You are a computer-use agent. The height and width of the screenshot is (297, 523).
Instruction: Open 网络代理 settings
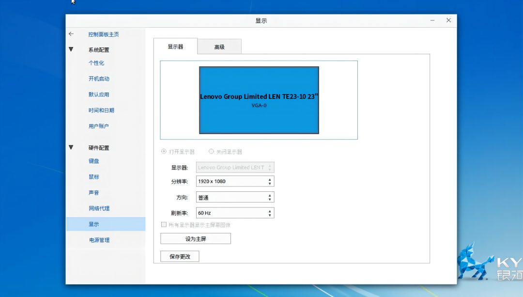coord(99,208)
